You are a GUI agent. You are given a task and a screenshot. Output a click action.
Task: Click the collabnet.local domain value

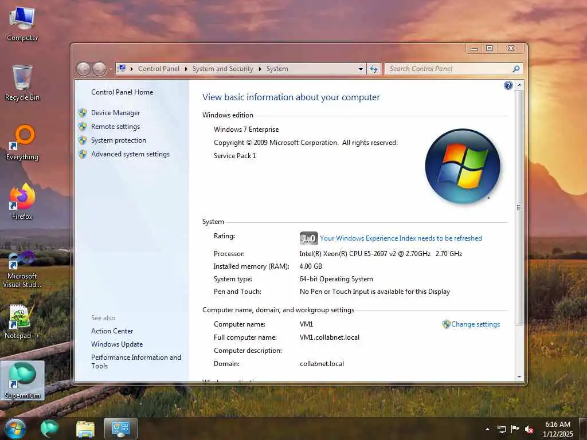tap(322, 364)
